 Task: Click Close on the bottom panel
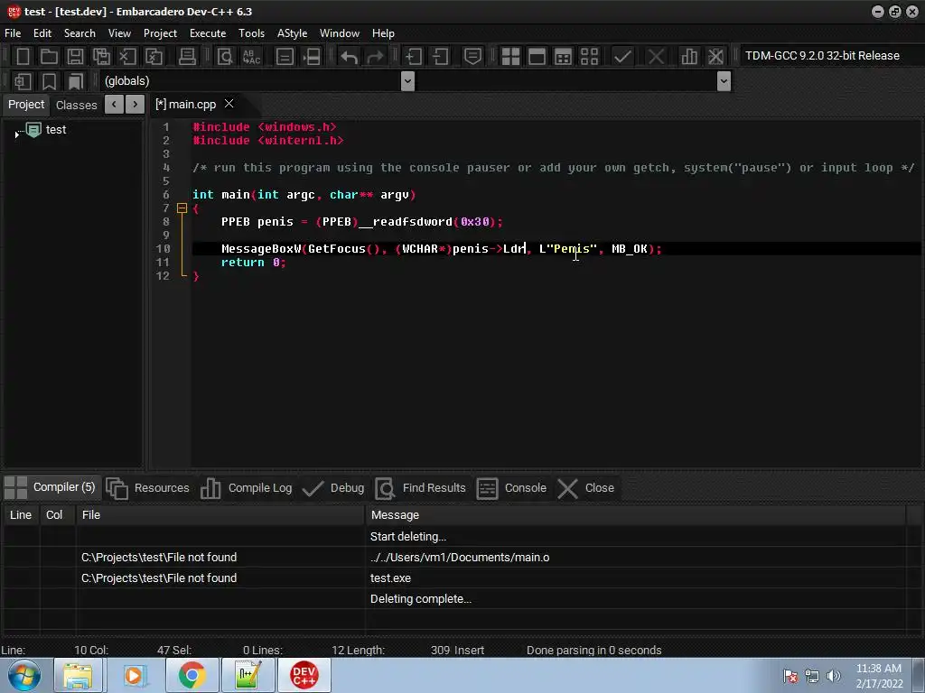[586, 488]
